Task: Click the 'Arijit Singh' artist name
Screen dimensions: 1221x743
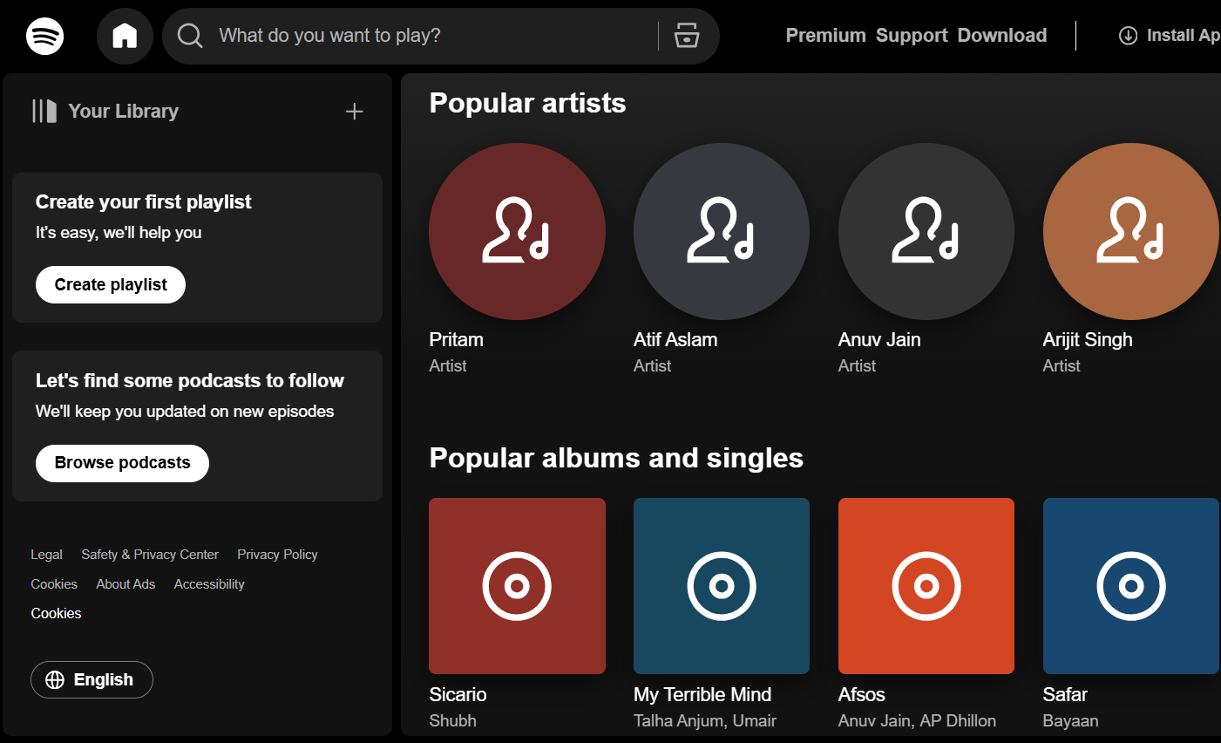Action: [x=1088, y=340]
